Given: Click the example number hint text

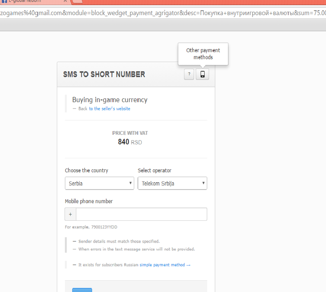Looking at the screenshot, I should [91, 227].
